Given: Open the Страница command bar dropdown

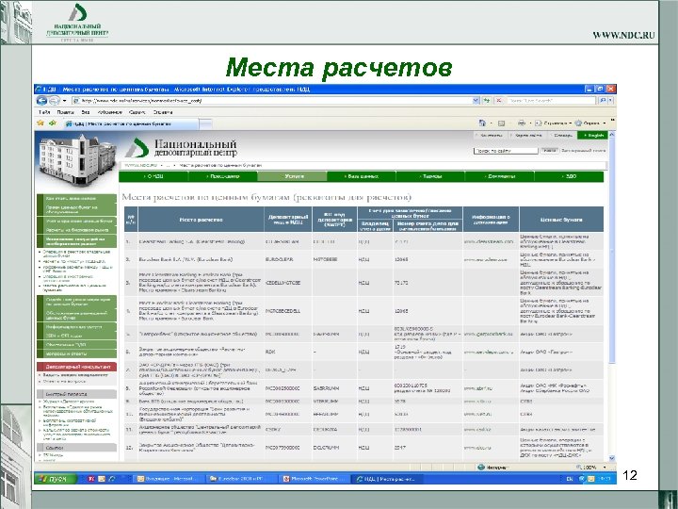Looking at the screenshot, I should 554,123.
